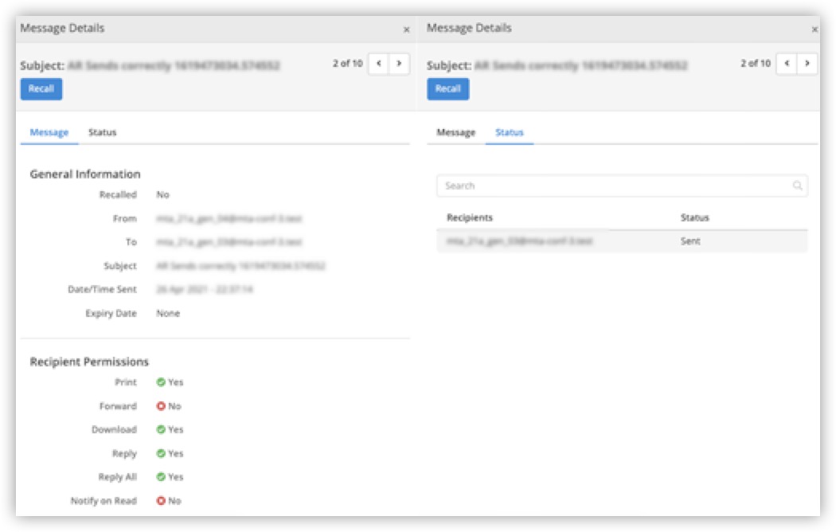This screenshot has width=836, height=532.
Task: Open the Status tab in the left panel
Action: coord(102,132)
